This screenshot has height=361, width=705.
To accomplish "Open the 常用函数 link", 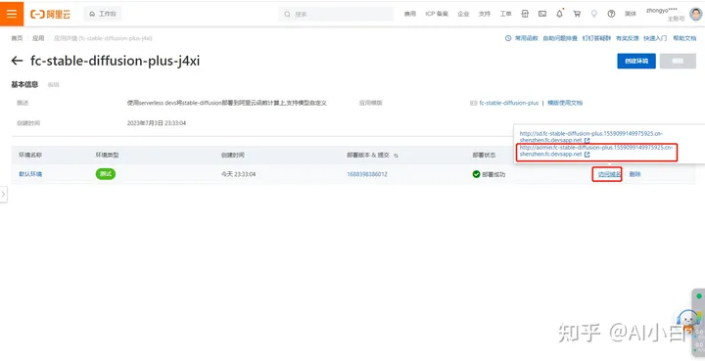I will tap(526, 38).
